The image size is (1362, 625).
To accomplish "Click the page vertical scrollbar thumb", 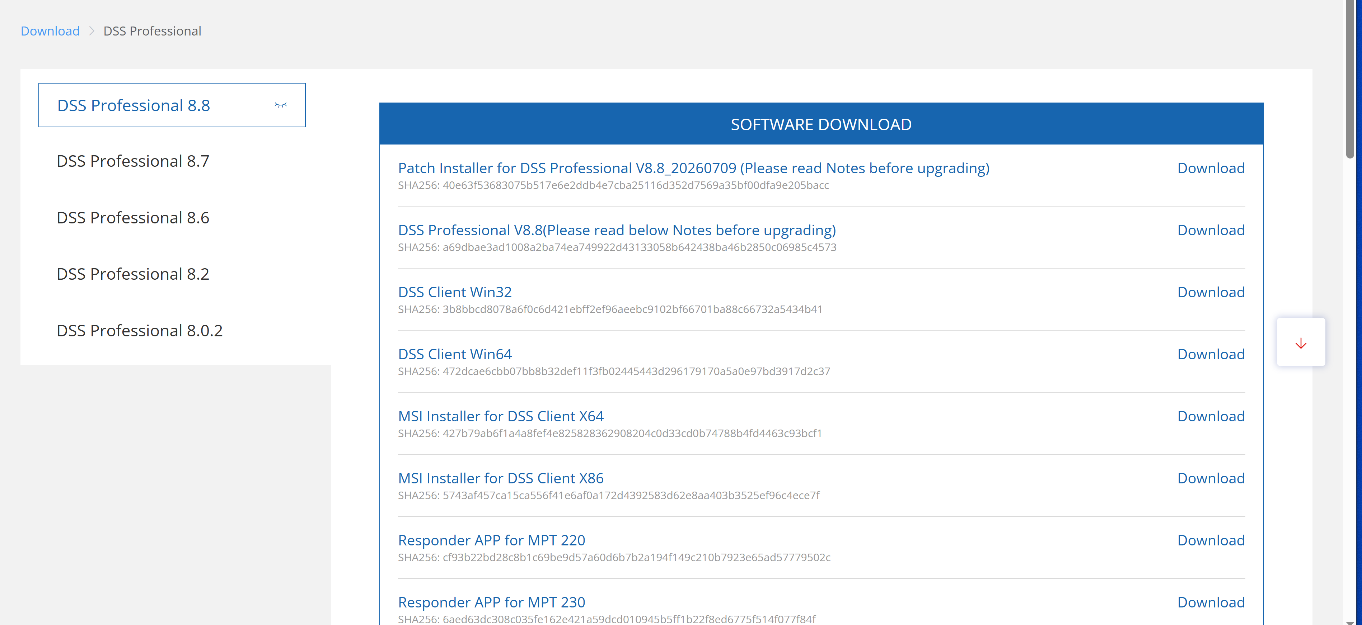I will click(1350, 79).
